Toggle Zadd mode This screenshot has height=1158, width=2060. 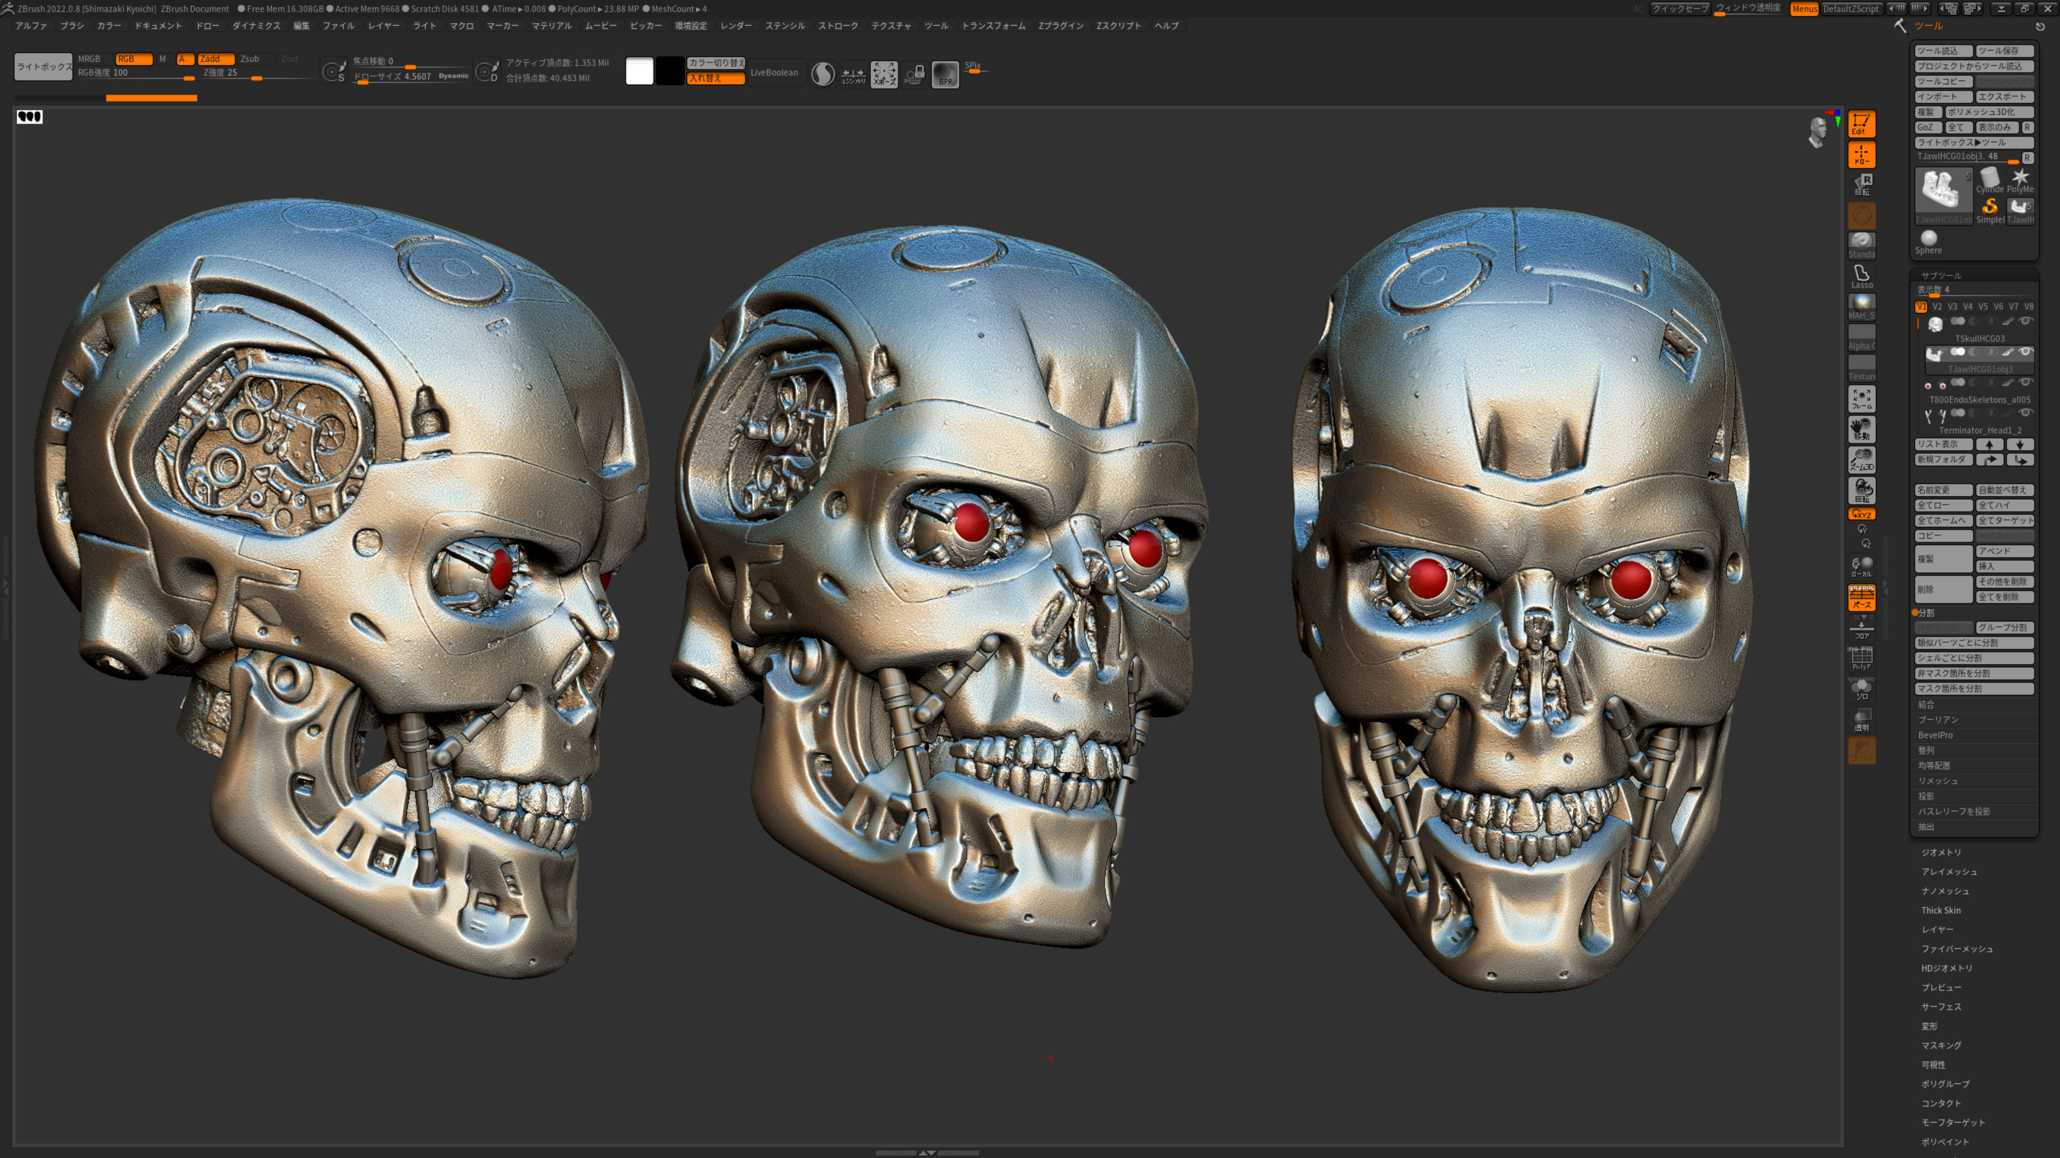click(215, 59)
